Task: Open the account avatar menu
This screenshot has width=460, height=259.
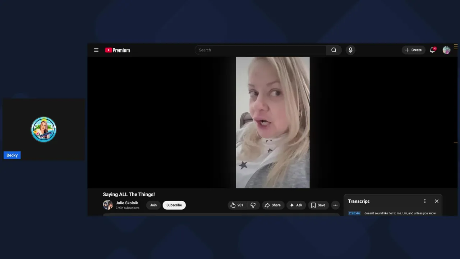Action: coord(446,50)
